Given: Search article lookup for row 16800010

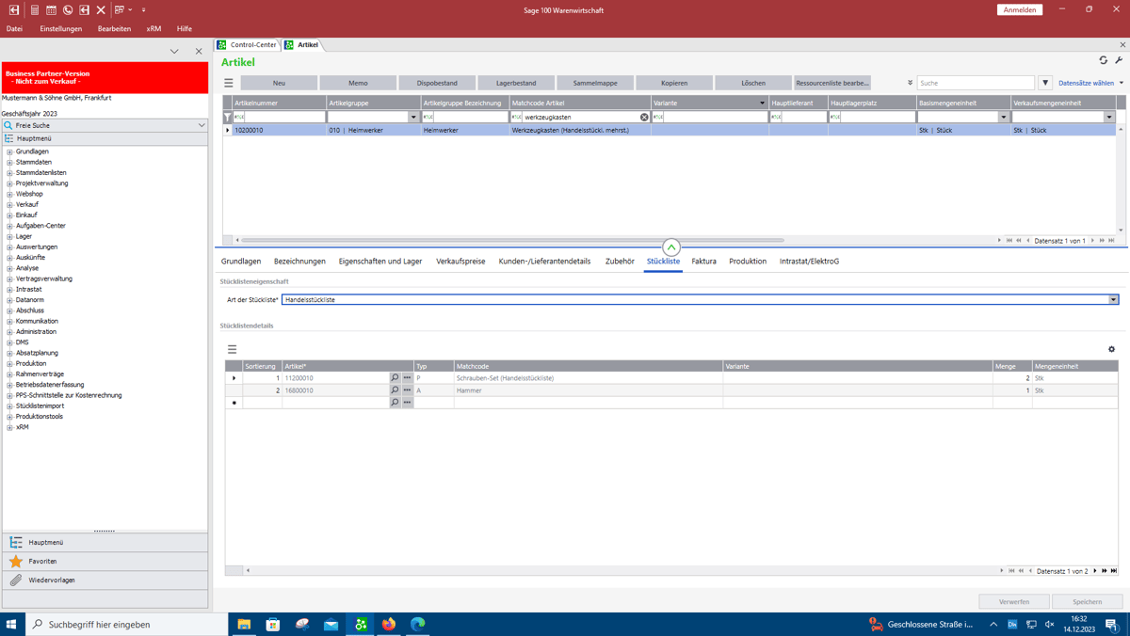Looking at the screenshot, I should tap(395, 390).
